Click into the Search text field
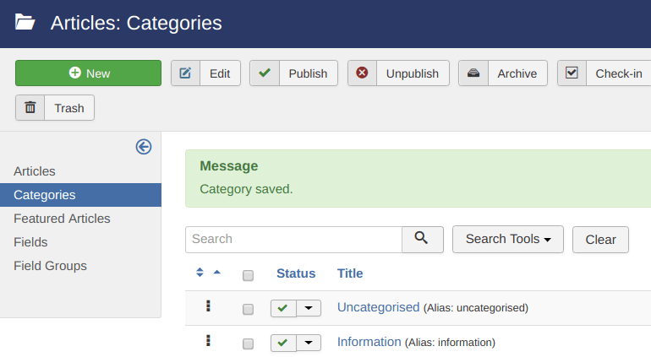The image size is (651, 357). pyautogui.click(x=294, y=239)
